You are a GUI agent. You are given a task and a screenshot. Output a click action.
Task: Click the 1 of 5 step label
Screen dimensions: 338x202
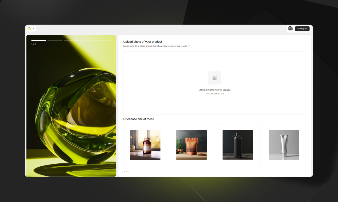[34, 44]
